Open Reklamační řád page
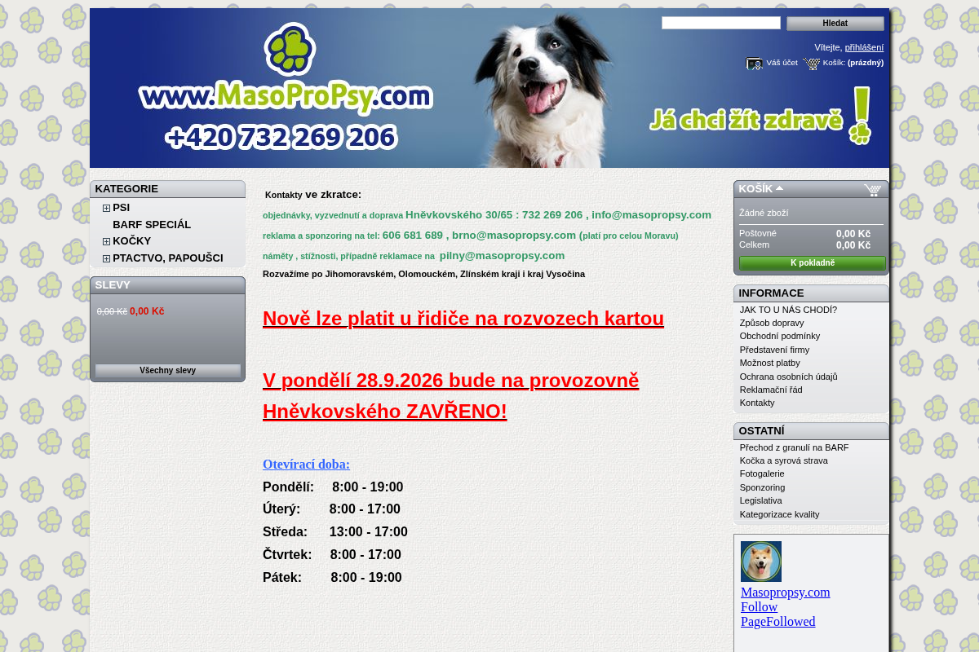The image size is (979, 652). 771,390
